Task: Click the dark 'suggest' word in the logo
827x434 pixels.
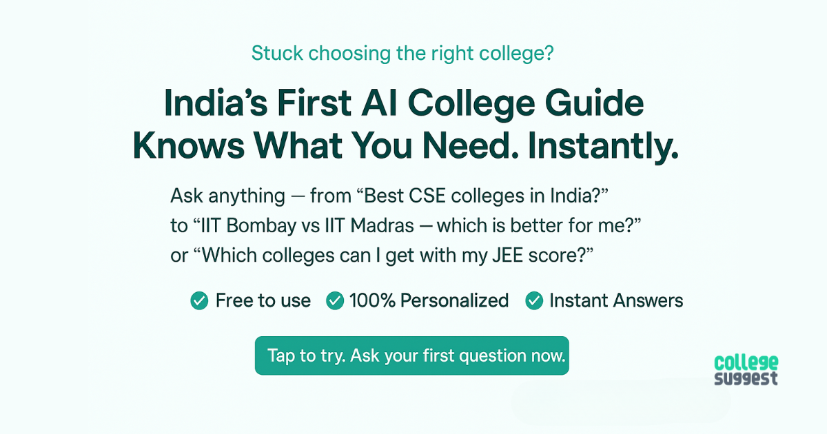Action: [746, 378]
